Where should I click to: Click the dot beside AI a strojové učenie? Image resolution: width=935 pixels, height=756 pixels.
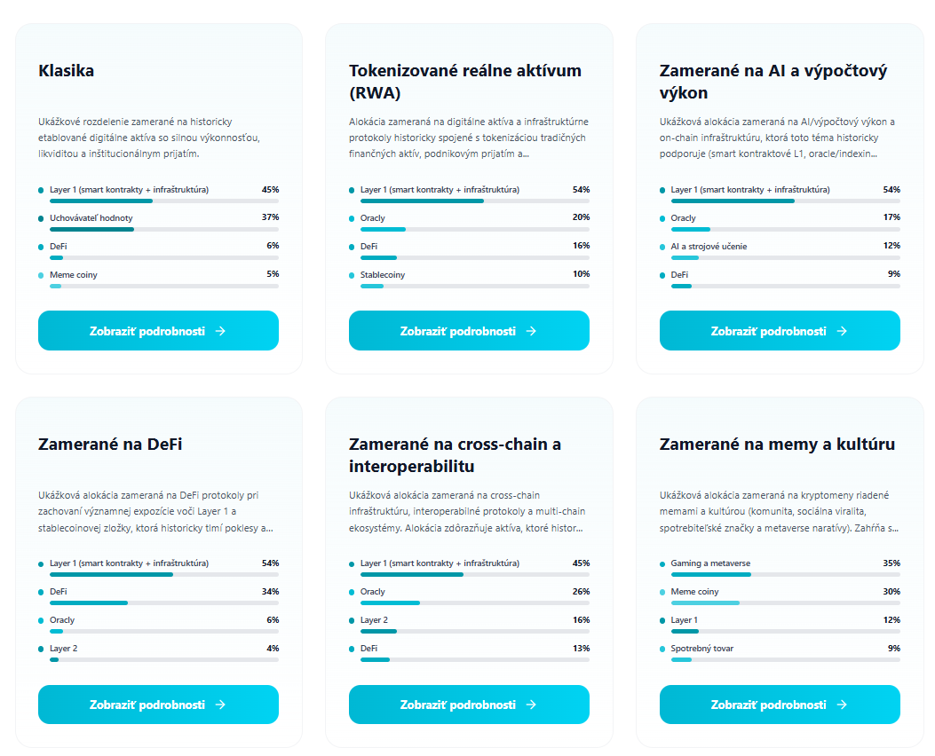(662, 247)
